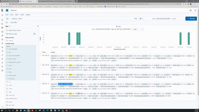Click the browser reload button
The height and width of the screenshot is (112, 199).
(x=7, y=4)
